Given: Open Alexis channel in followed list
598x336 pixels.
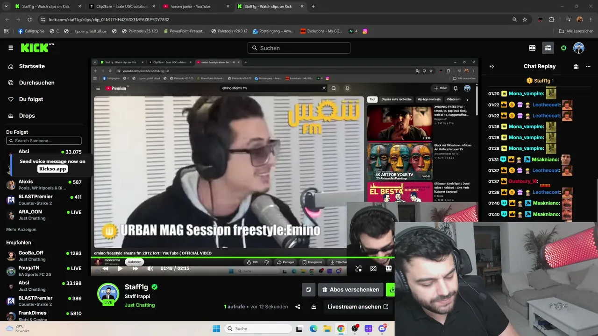Looking at the screenshot, I should [x=44, y=185].
